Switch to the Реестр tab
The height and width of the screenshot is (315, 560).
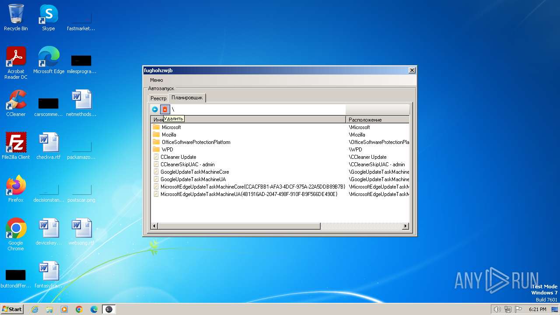point(158,98)
